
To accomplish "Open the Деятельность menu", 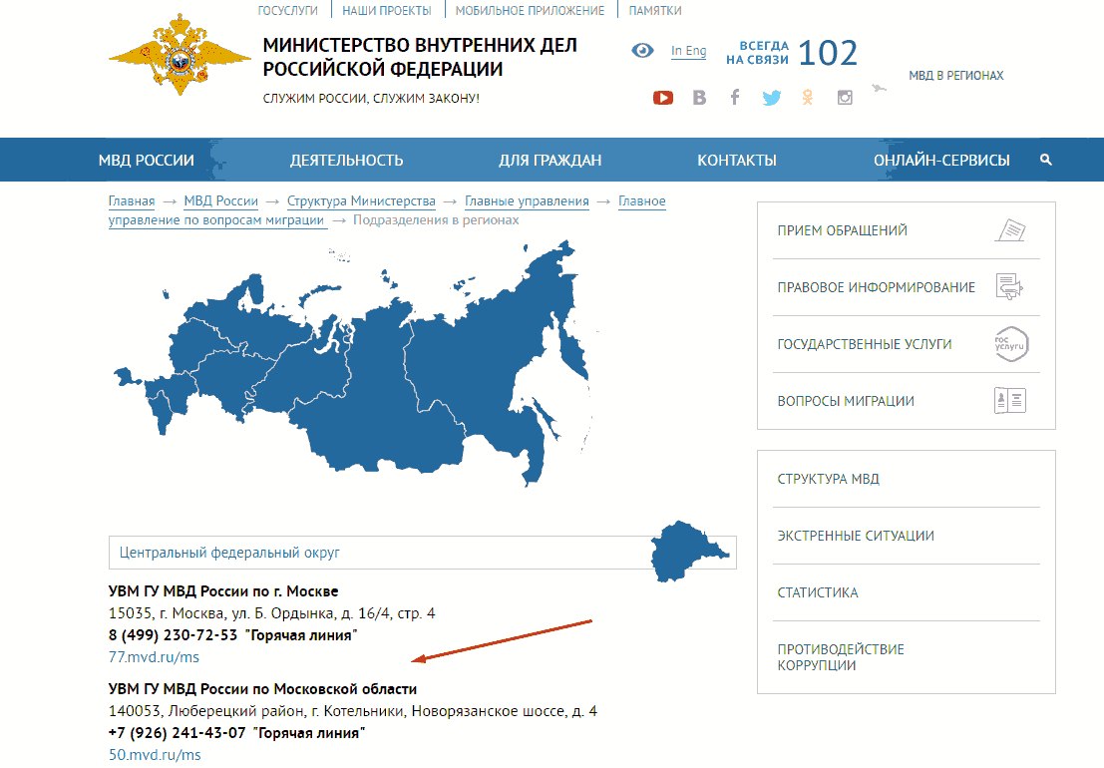I will [346, 160].
